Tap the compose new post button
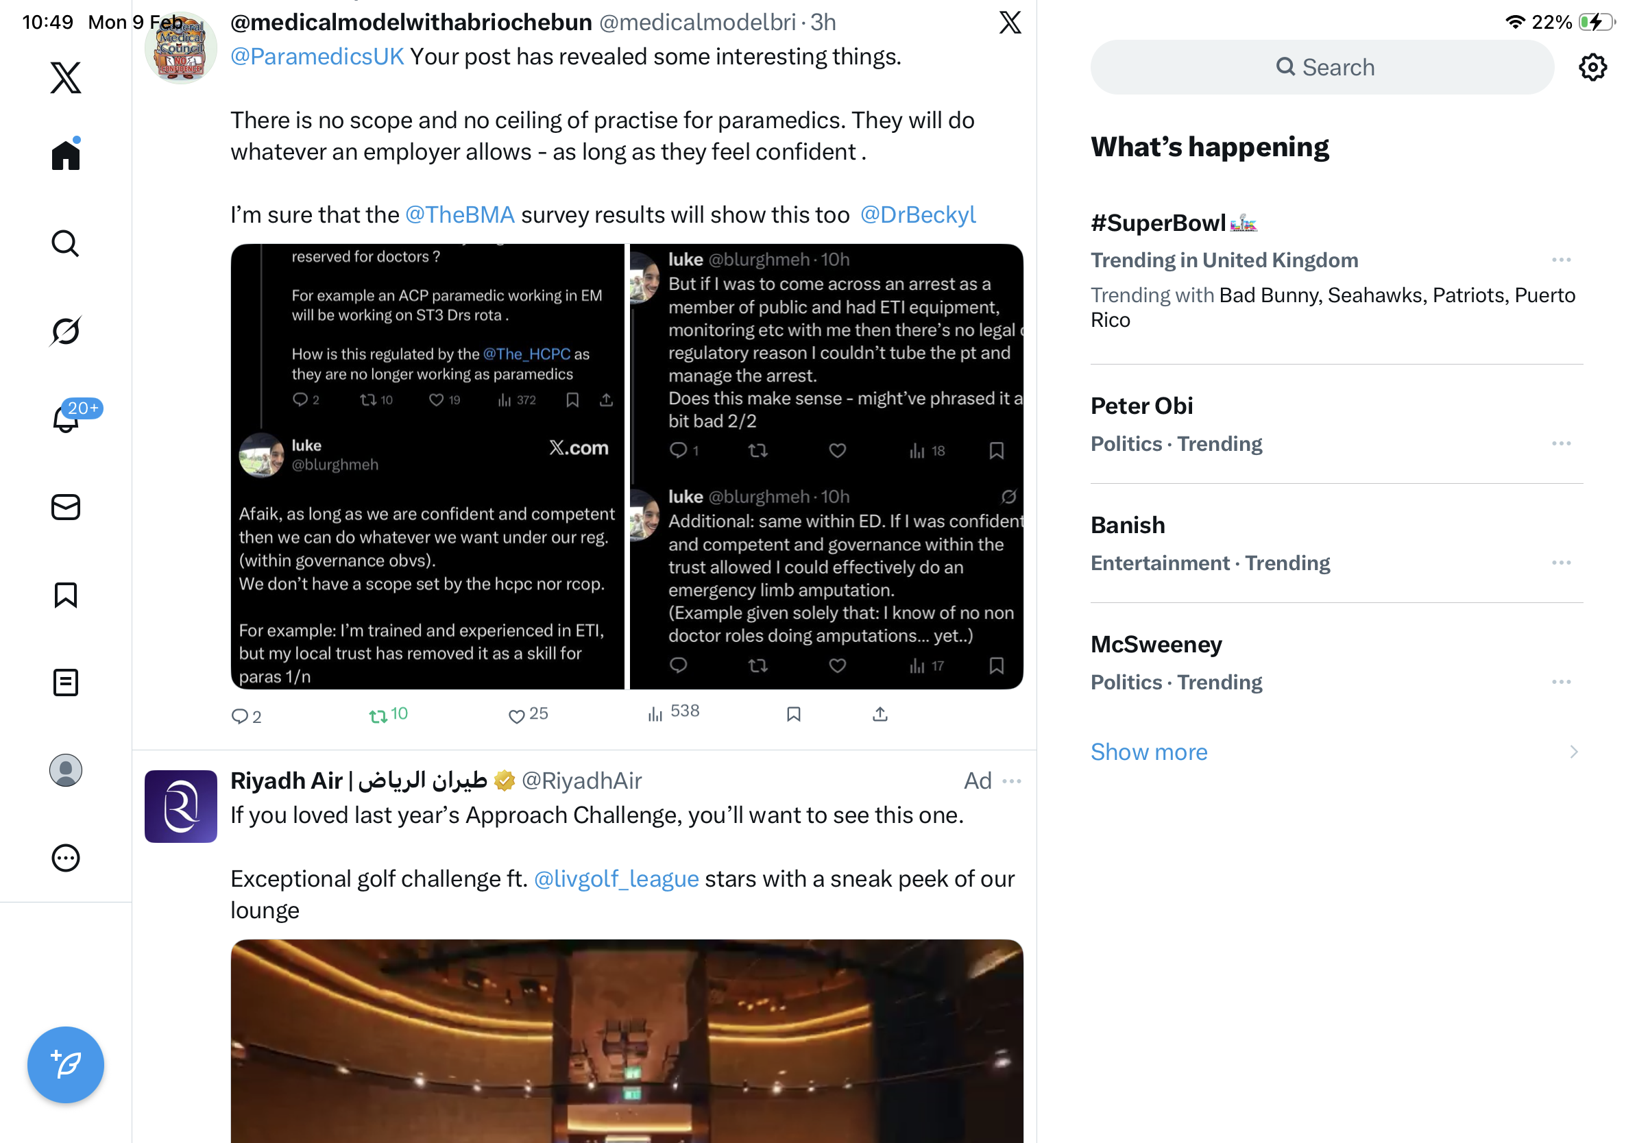1637x1143 pixels. [66, 1065]
